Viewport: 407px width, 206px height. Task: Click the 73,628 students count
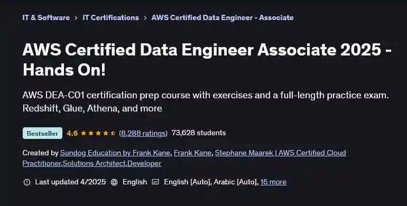click(199, 133)
